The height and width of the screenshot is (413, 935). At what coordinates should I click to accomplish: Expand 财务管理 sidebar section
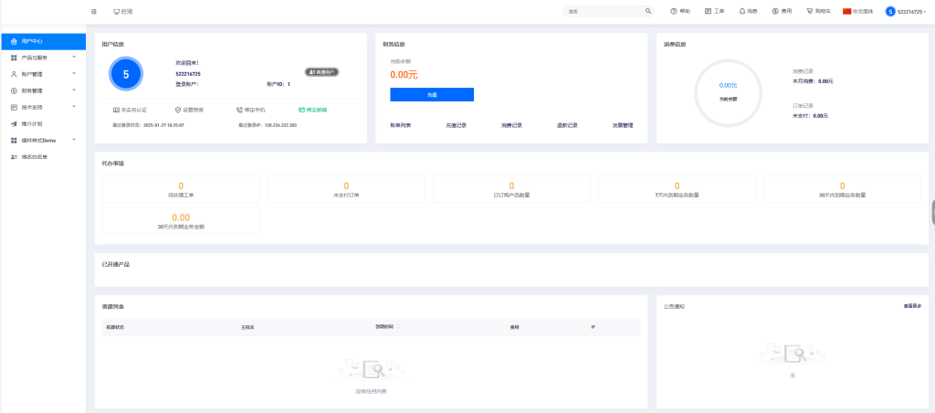[x=42, y=90]
